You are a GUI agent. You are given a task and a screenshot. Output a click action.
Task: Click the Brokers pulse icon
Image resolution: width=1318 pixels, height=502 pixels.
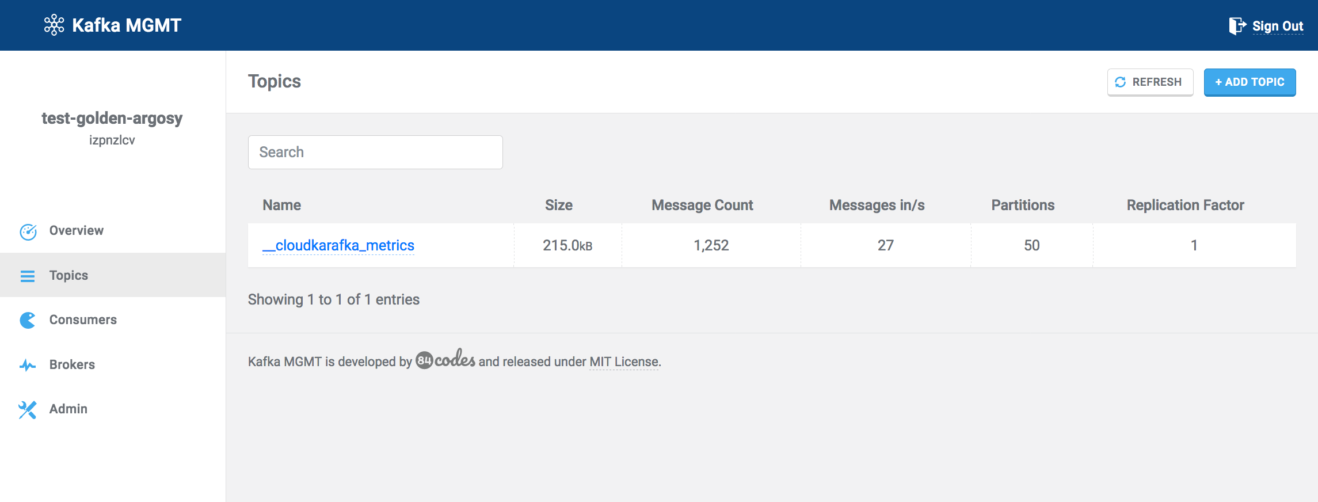click(x=28, y=365)
